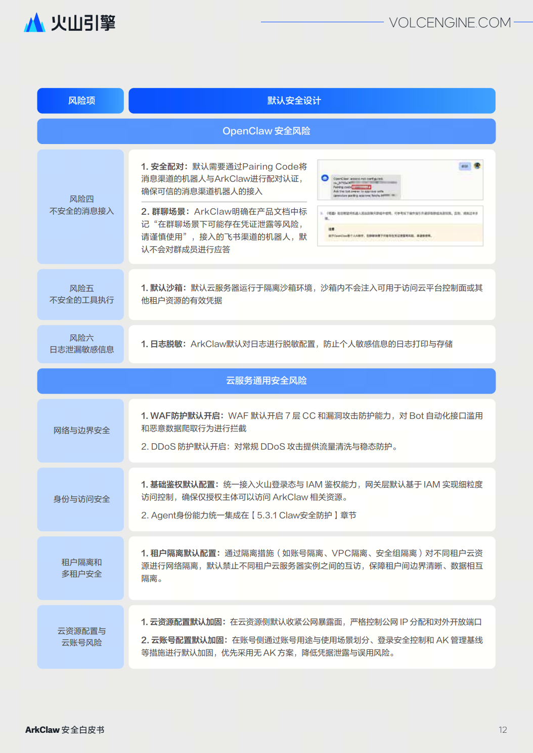
Task: Click the 云资源配置与云账号风险 row label
Action: (x=80, y=637)
